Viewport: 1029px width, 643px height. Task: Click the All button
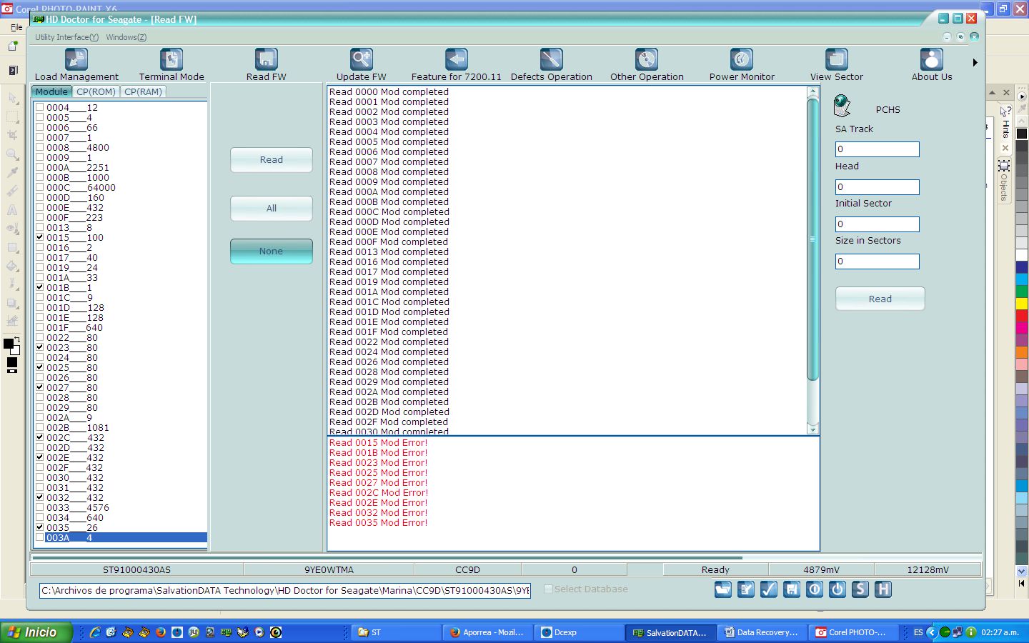(x=272, y=209)
